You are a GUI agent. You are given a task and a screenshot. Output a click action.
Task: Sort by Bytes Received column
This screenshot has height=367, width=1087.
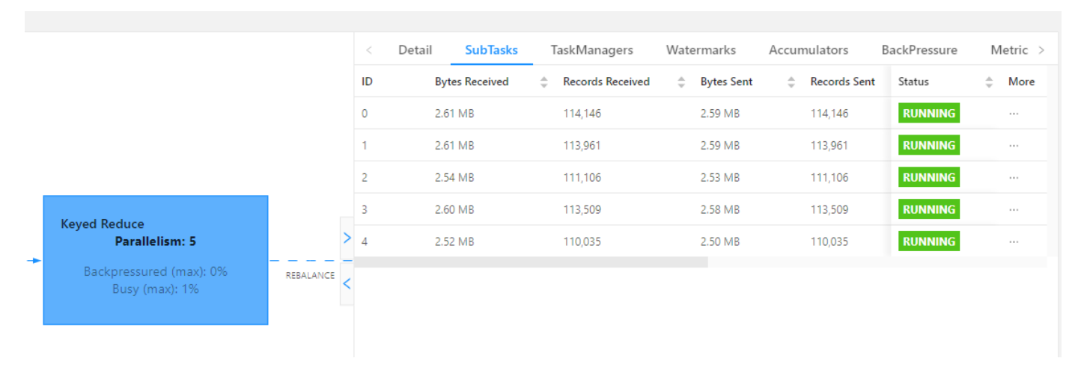[x=543, y=82]
